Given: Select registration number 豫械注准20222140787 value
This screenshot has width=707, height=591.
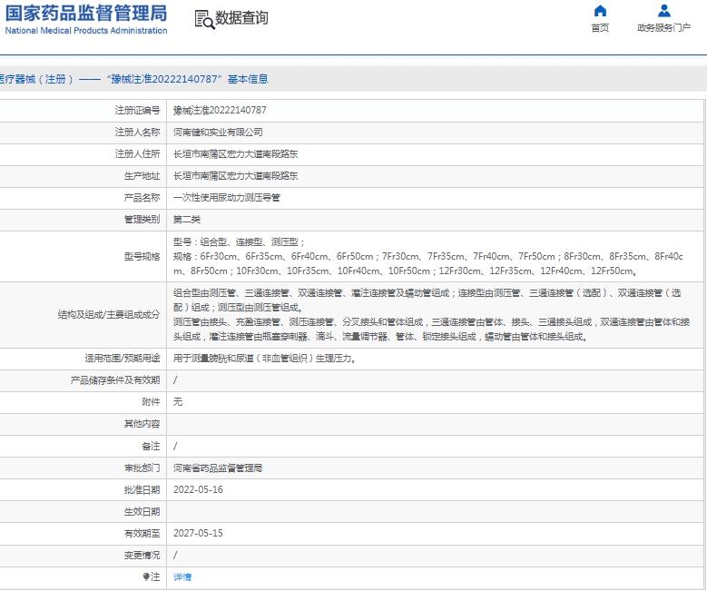Looking at the screenshot, I should [220, 110].
